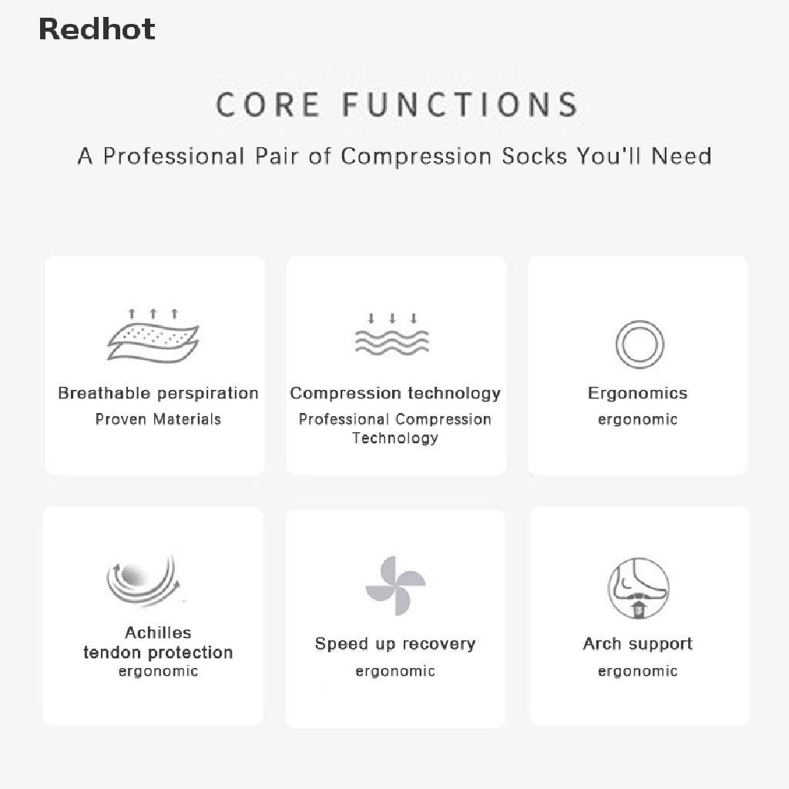Click the ergonomics double-circle icon
Viewport: 789px width, 789px height.
point(640,344)
